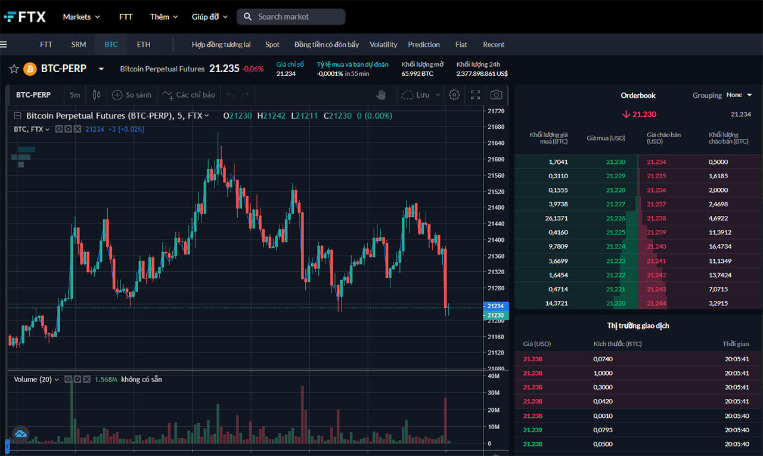Select bid price 21.226 in orderbook

(x=616, y=219)
